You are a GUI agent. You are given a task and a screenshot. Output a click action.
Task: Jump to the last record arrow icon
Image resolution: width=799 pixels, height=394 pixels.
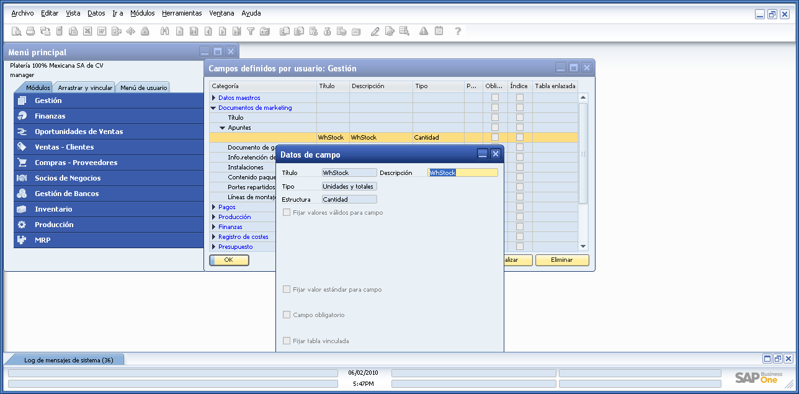point(238,31)
